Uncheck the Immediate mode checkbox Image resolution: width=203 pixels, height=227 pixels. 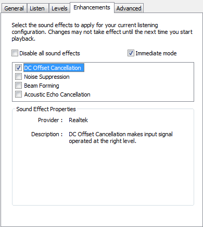(x=131, y=53)
